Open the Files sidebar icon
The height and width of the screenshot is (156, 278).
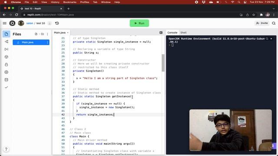7,34
